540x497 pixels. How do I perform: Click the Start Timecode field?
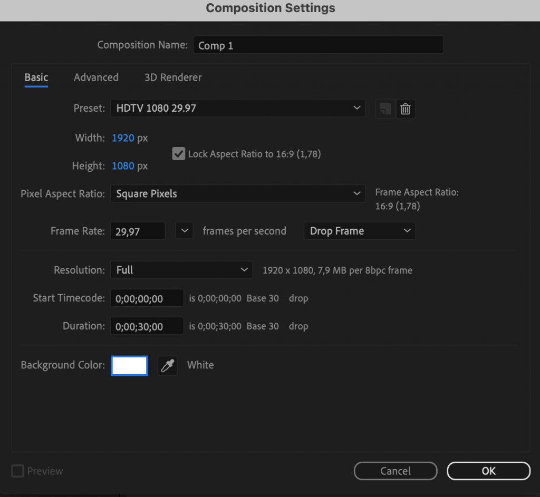147,298
